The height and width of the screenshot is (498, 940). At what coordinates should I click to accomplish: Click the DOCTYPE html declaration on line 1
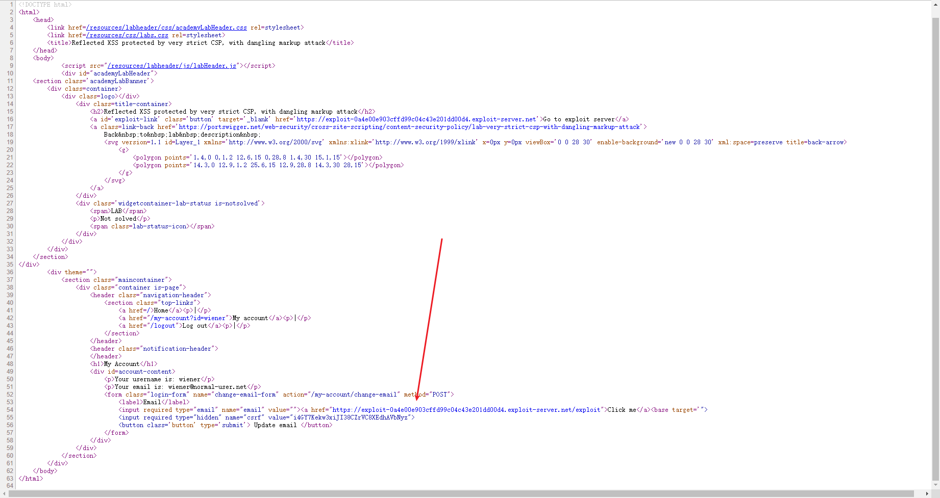coord(45,5)
